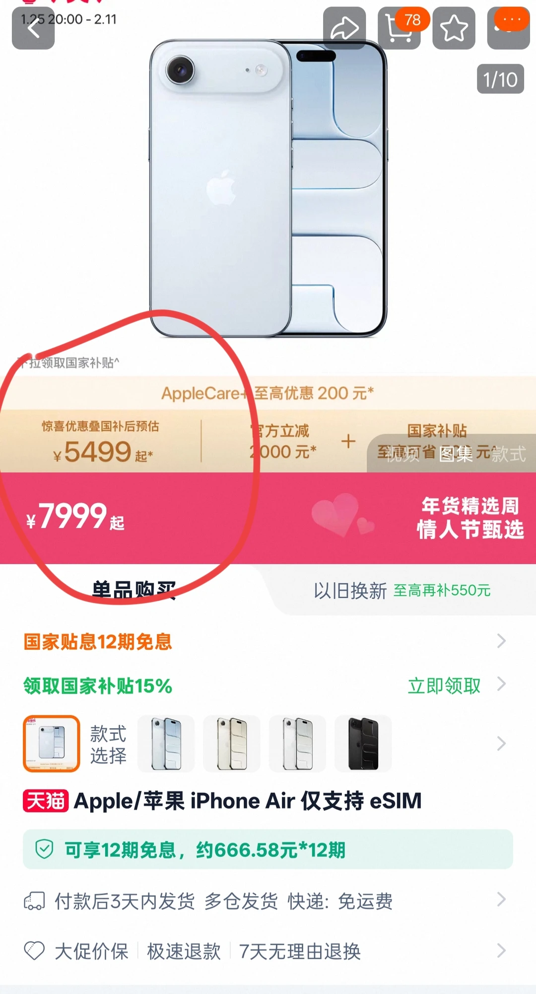Open the share arrow icon

344,28
